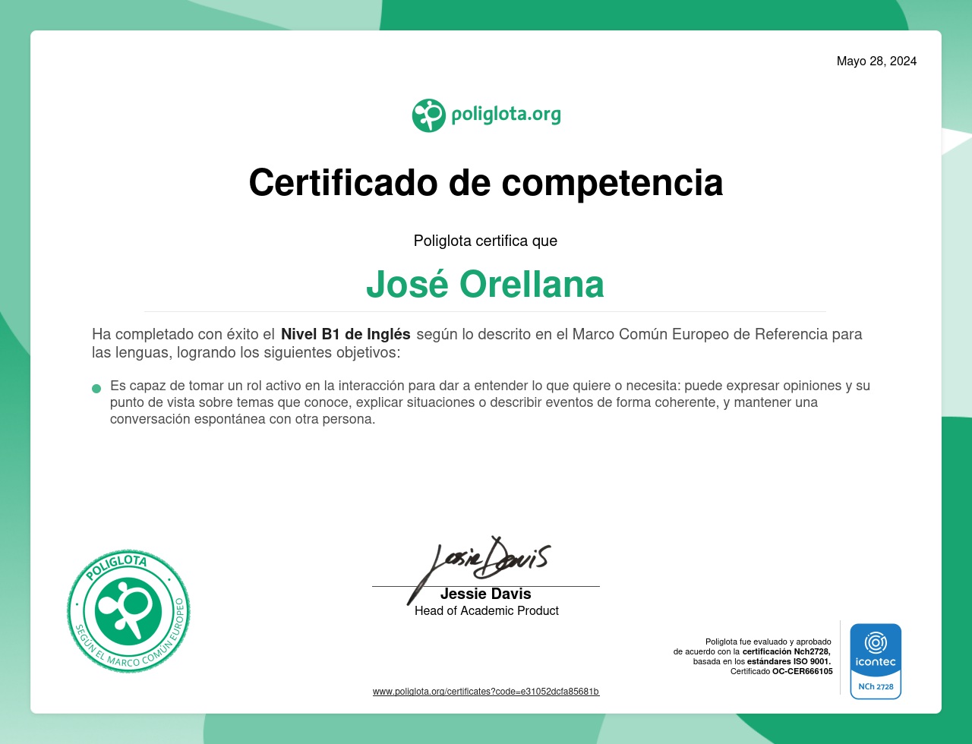
Task: Click the title Head of Academic Product
Action: [x=487, y=610]
